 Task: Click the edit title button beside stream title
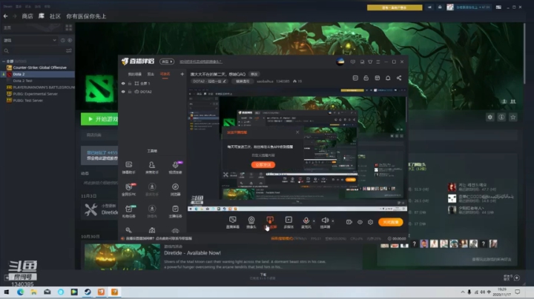254,74
